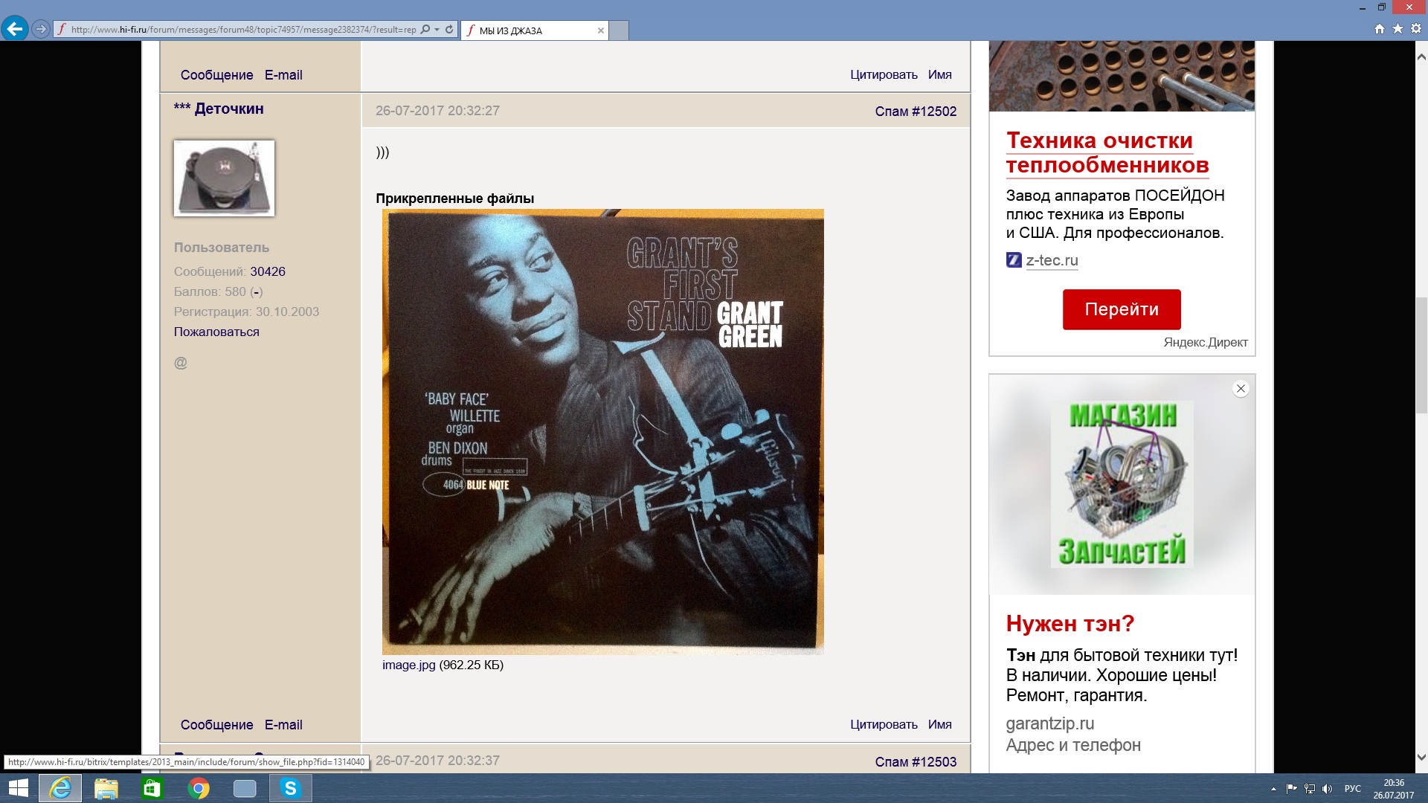Click the browser back arrow button

(14, 29)
